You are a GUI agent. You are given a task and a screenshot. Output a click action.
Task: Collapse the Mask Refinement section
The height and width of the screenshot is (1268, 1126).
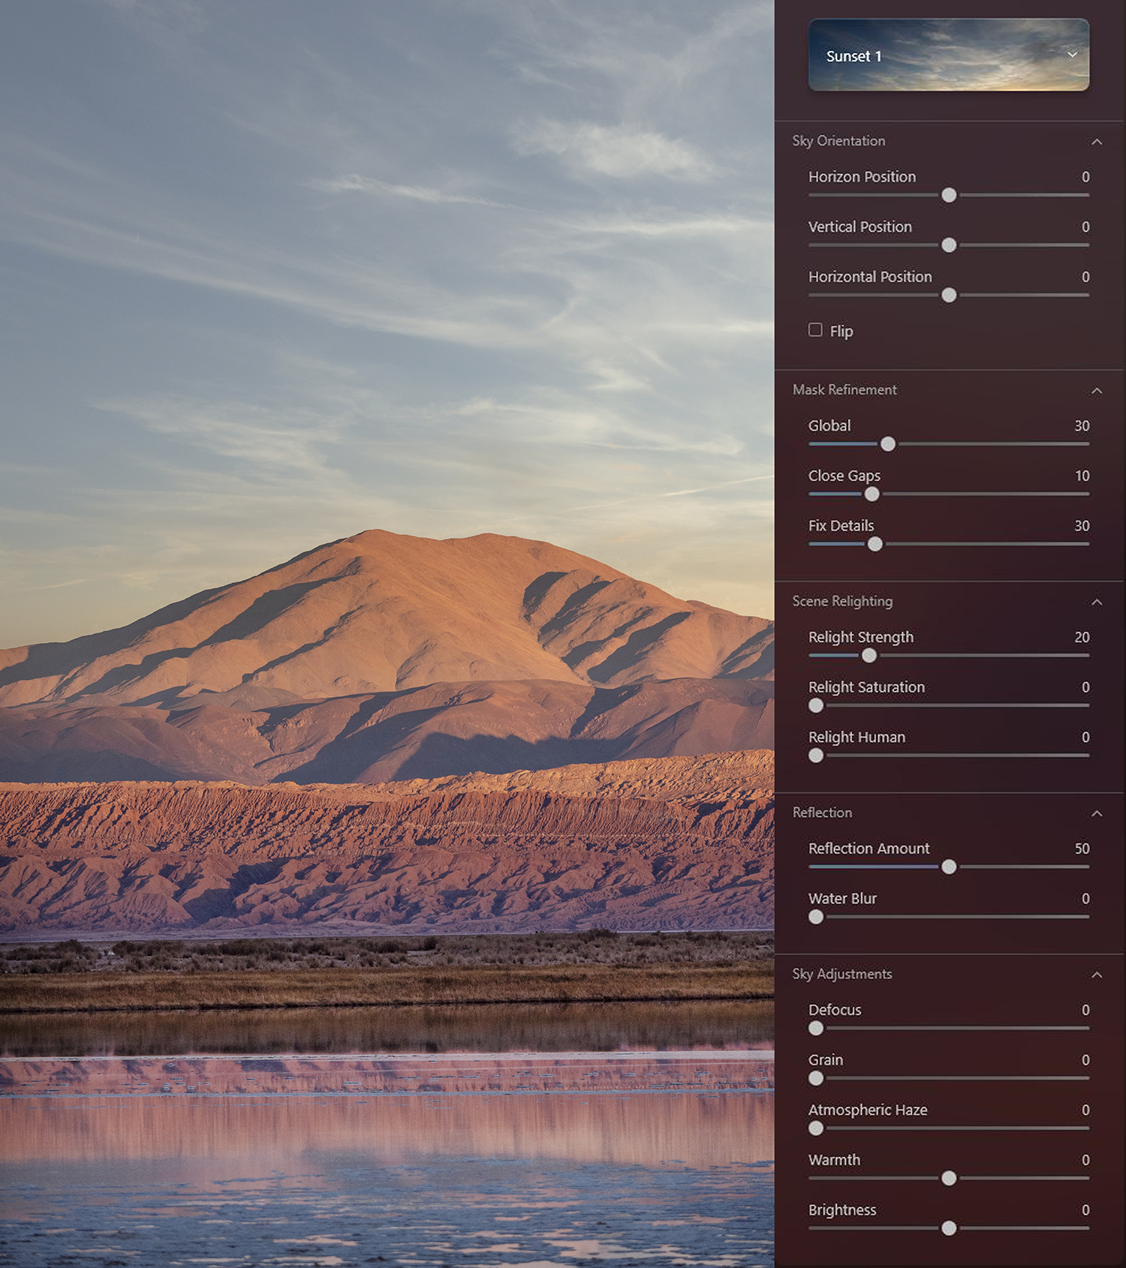pos(1097,390)
